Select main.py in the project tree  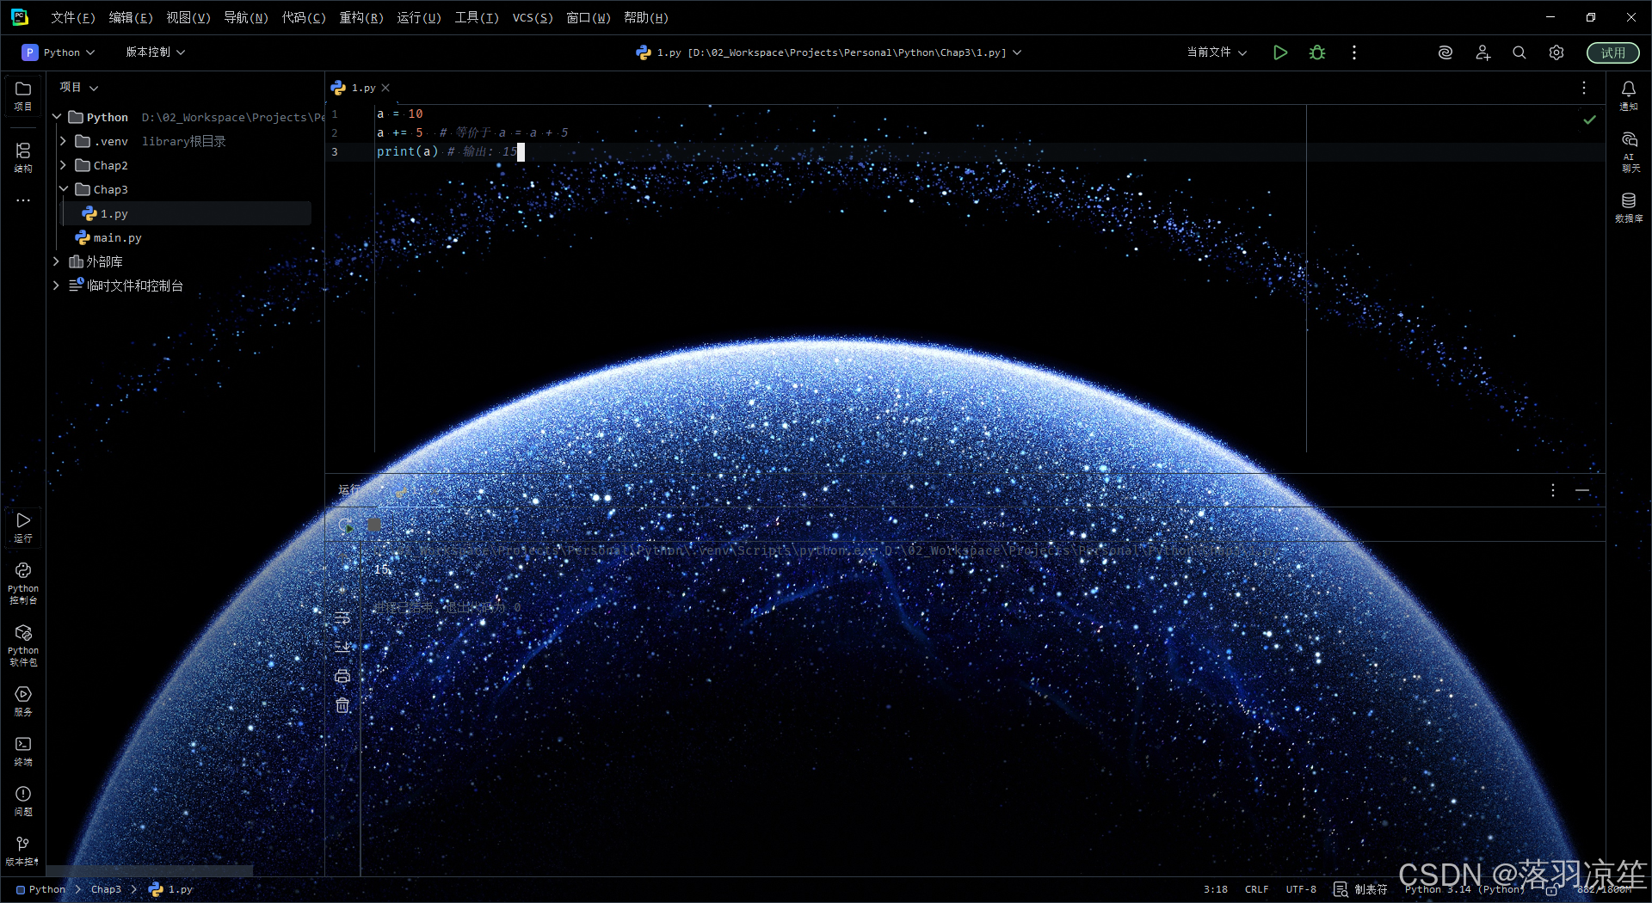tap(117, 237)
